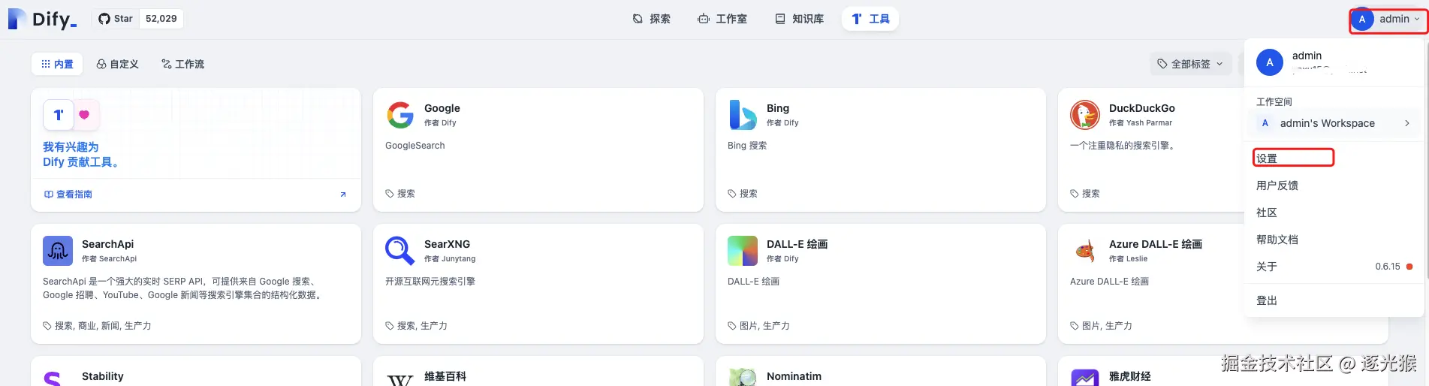This screenshot has height=386, width=1429.
Task: Open the 查看指南 link
Action: coord(68,195)
